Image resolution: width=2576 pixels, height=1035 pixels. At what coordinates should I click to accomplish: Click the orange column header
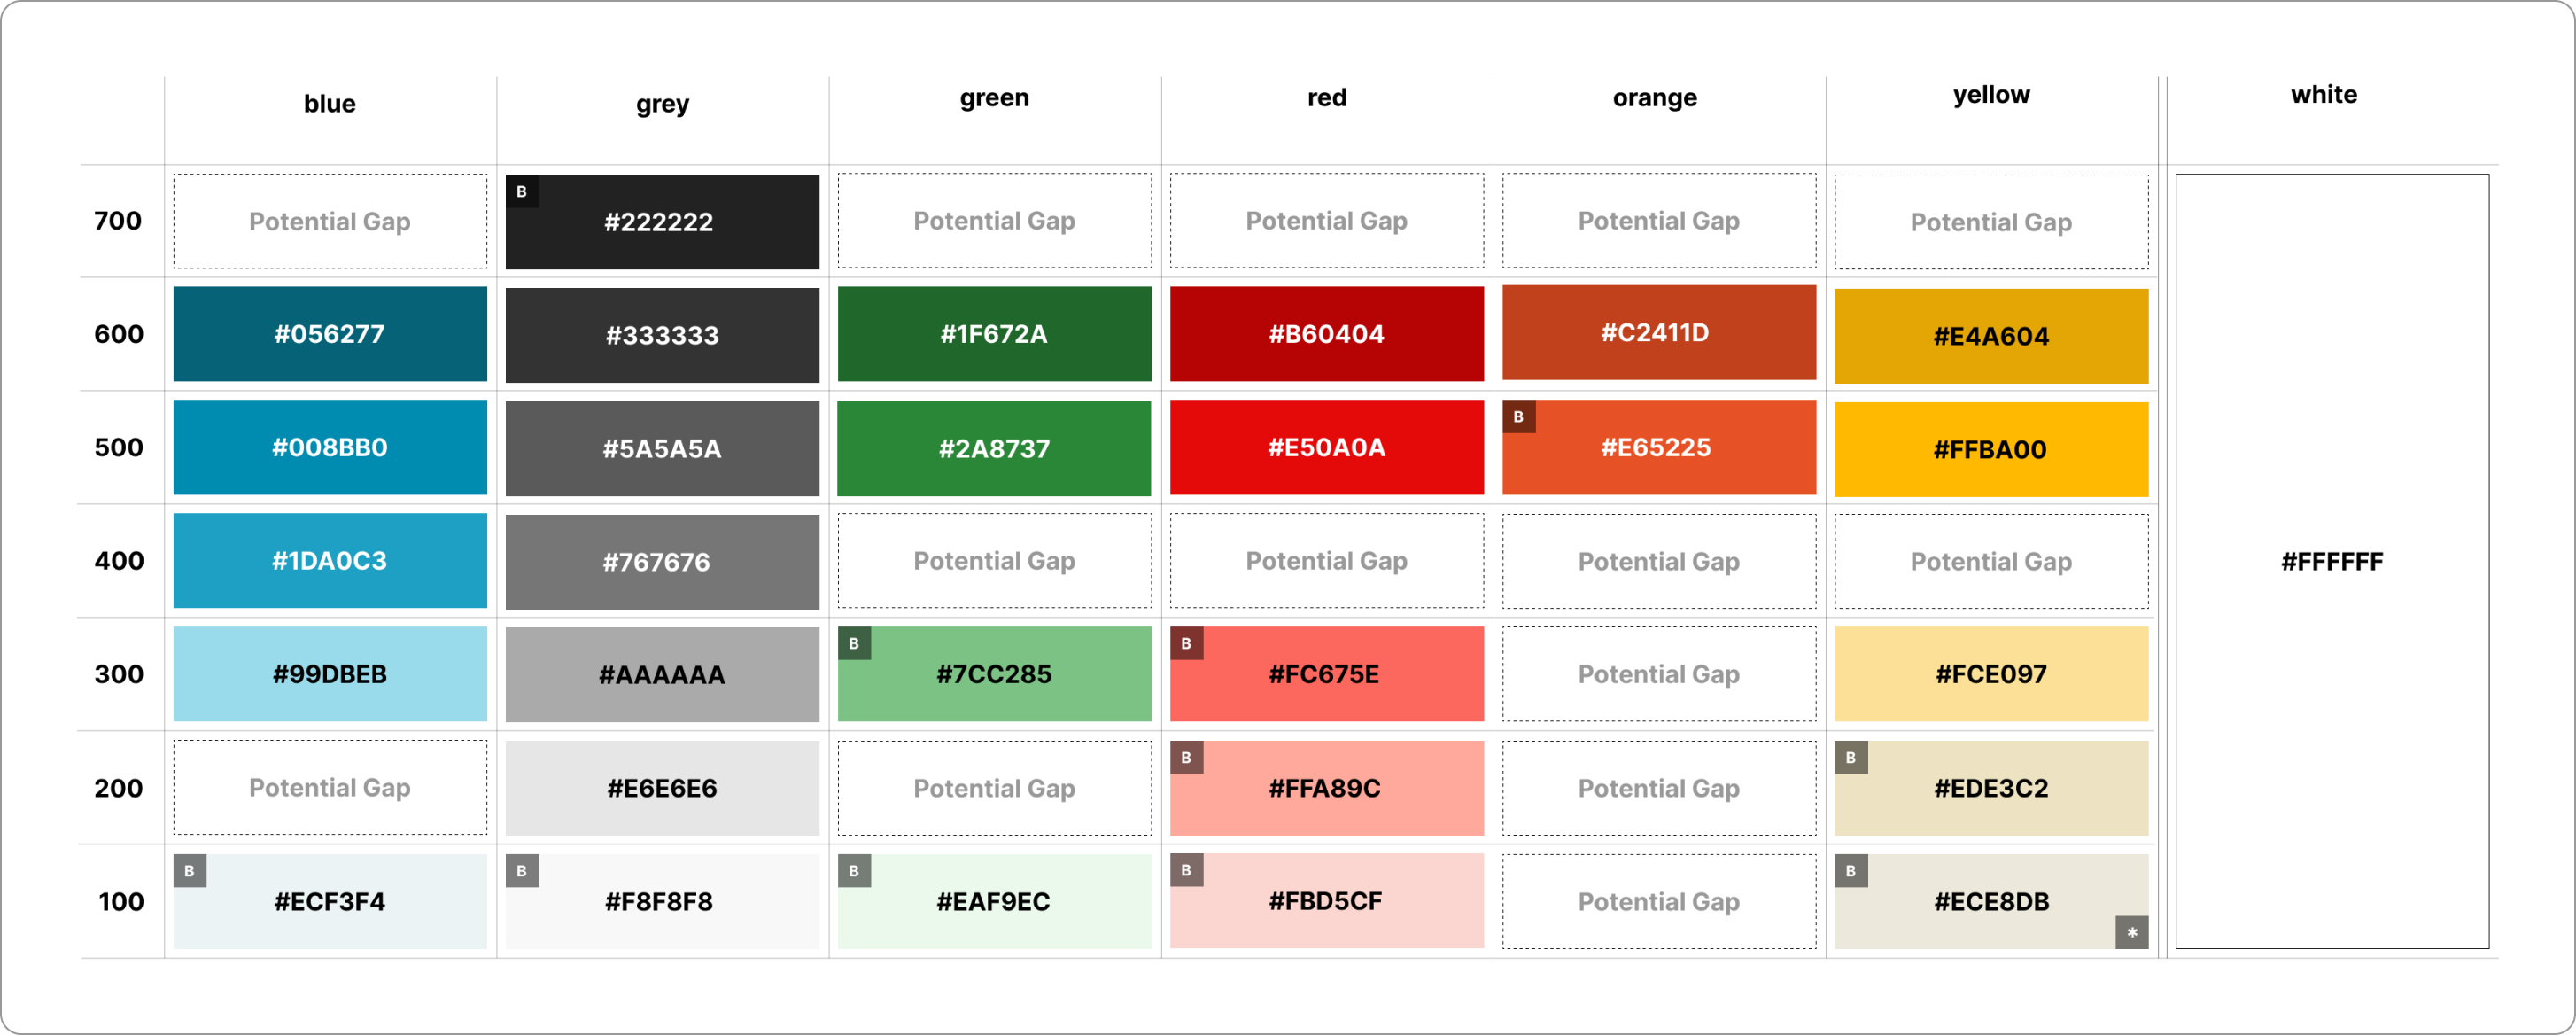coord(1654,98)
